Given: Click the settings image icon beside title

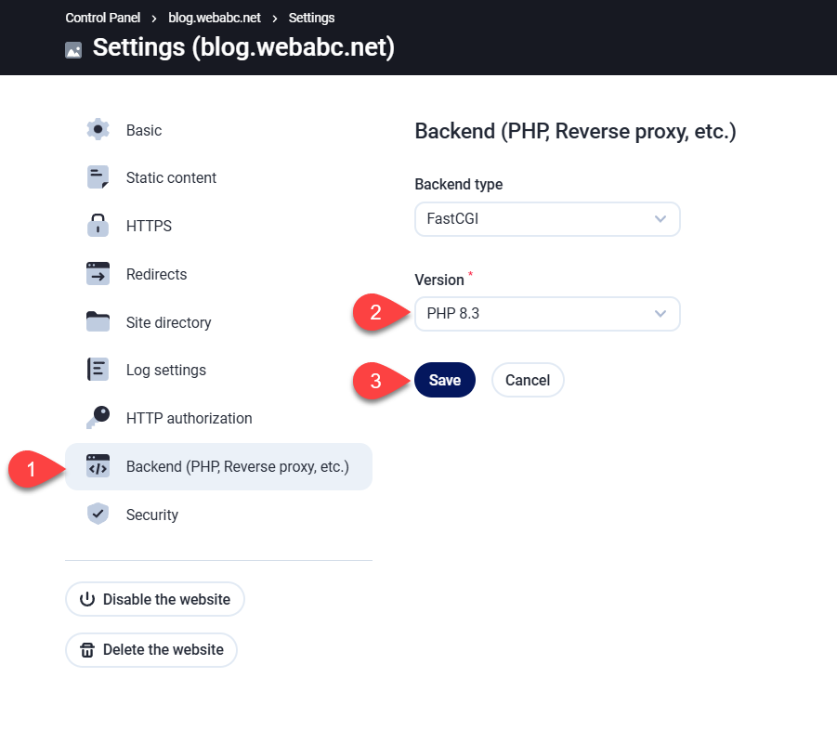Looking at the screenshot, I should point(73,50).
